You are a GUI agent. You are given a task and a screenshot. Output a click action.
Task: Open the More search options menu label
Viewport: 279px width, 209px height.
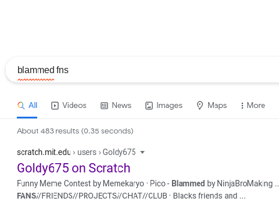click(x=256, y=106)
